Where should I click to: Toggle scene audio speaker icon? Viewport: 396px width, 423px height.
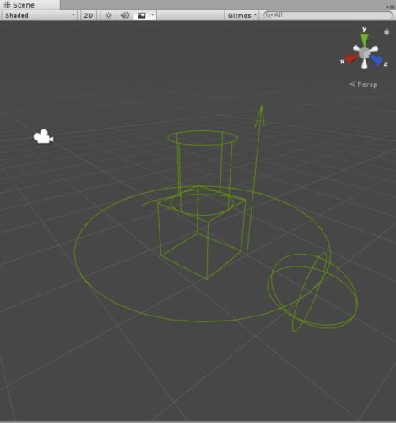click(x=124, y=15)
